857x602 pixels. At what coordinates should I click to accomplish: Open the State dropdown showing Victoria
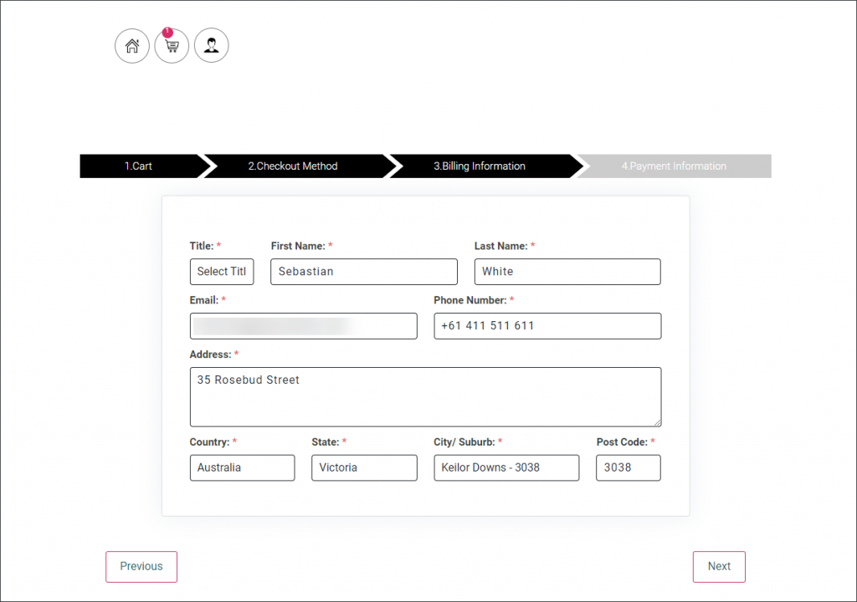pyautogui.click(x=365, y=467)
